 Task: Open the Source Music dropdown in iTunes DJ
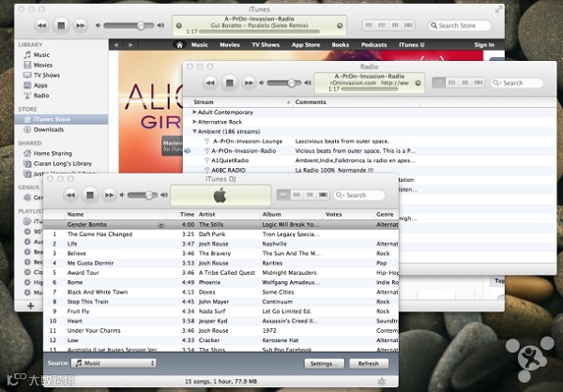[x=114, y=363]
